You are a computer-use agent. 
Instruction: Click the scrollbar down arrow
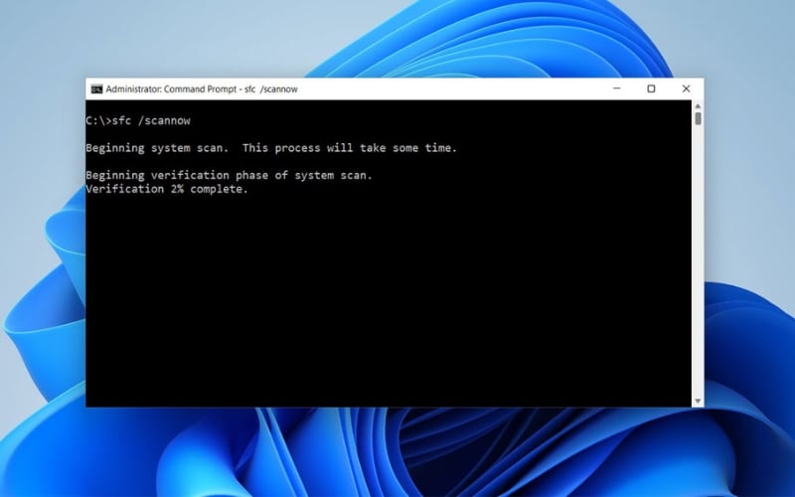click(698, 401)
